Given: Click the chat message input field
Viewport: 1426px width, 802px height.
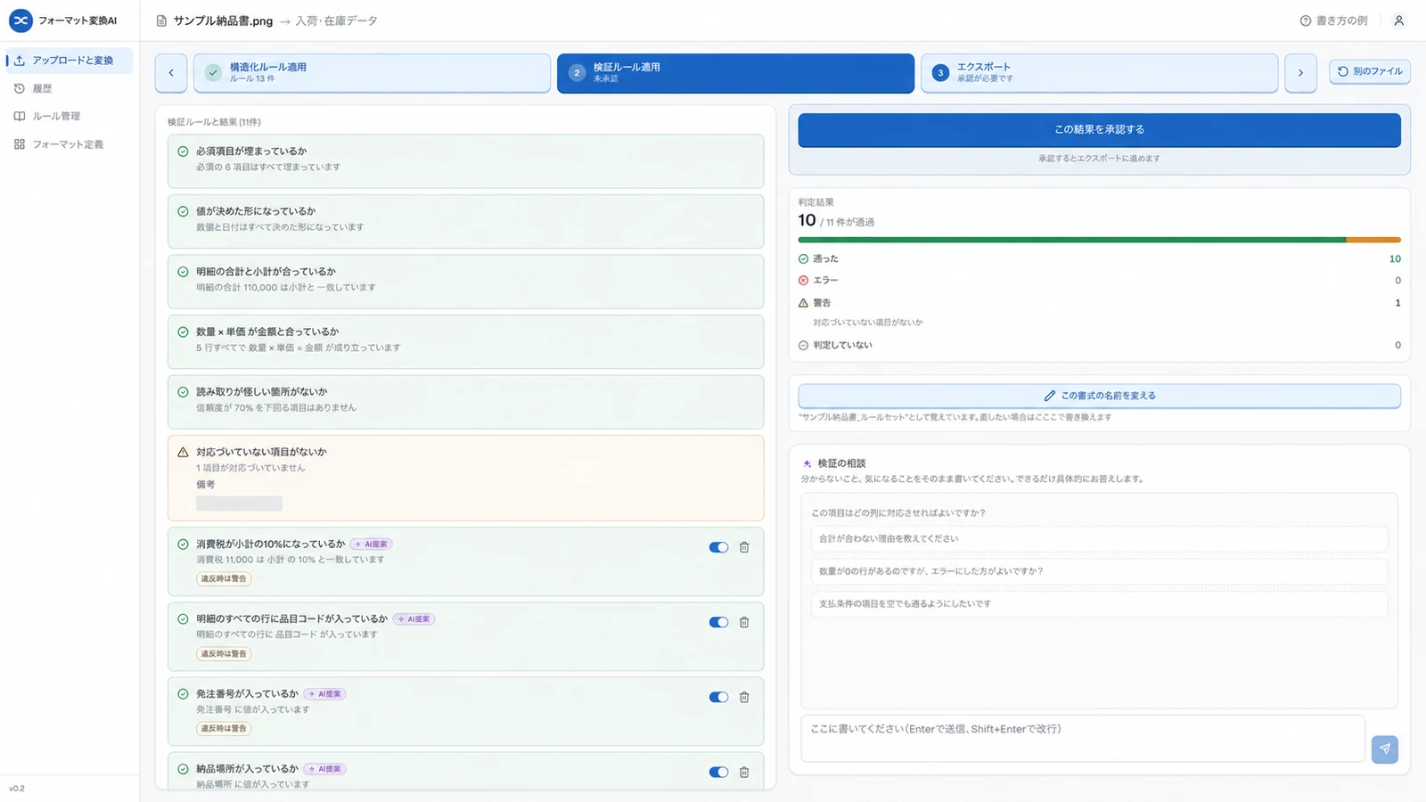Looking at the screenshot, I should (x=1083, y=738).
